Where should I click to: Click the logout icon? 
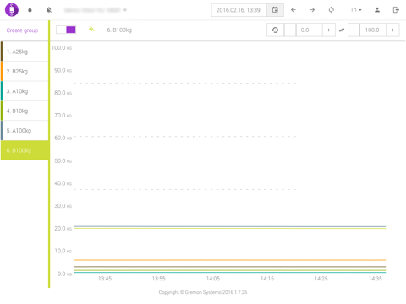pyautogui.click(x=396, y=10)
